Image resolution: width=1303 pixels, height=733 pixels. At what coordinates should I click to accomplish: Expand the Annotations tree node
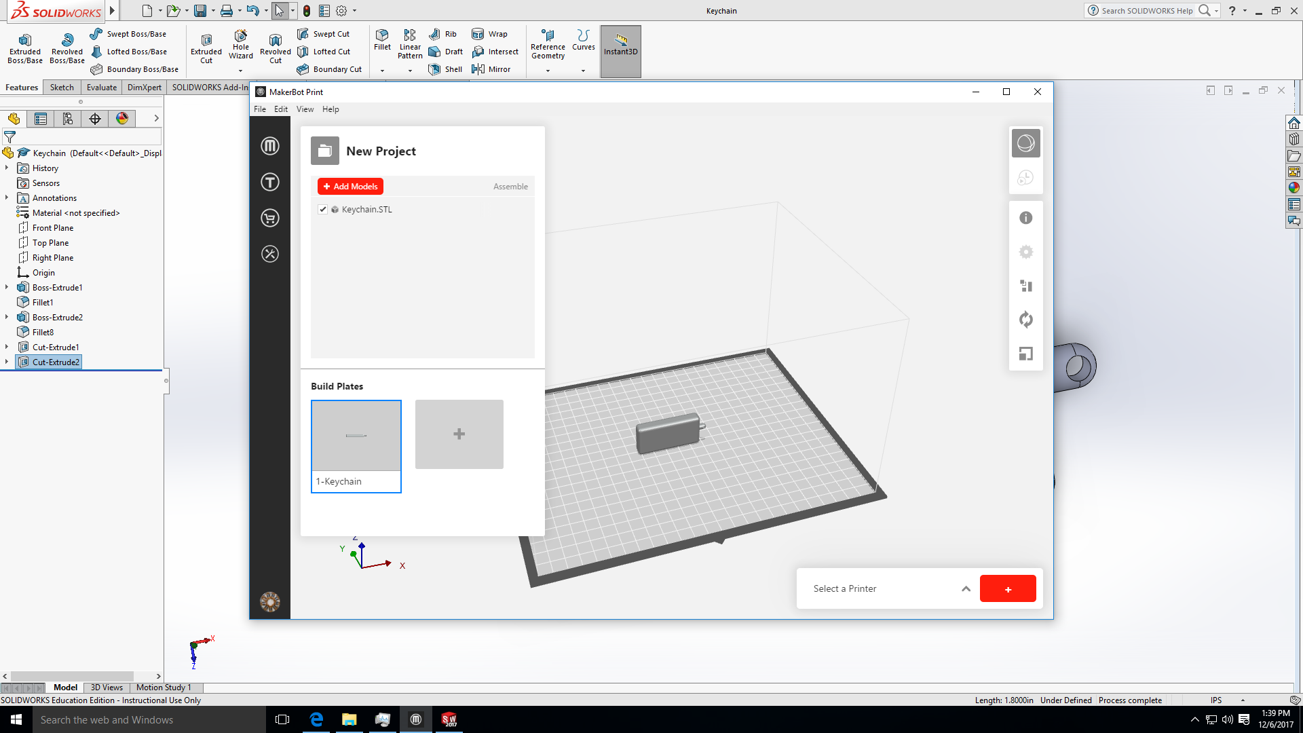6,198
